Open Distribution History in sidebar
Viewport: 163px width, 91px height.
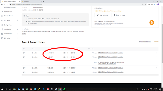(10, 7)
